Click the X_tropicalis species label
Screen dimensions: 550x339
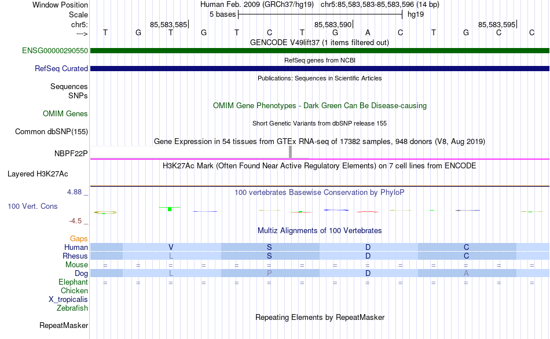point(68,300)
